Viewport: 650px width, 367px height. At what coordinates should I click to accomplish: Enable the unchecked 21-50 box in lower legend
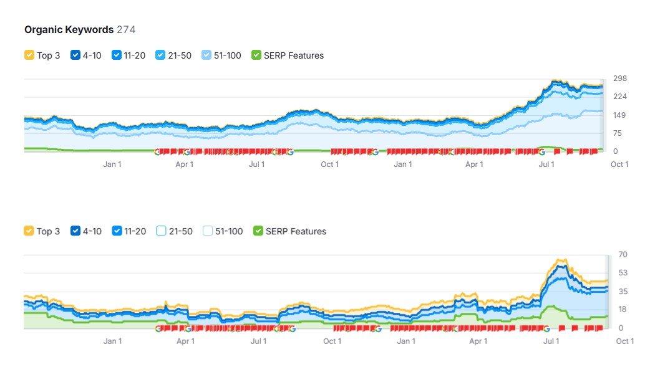click(x=161, y=231)
